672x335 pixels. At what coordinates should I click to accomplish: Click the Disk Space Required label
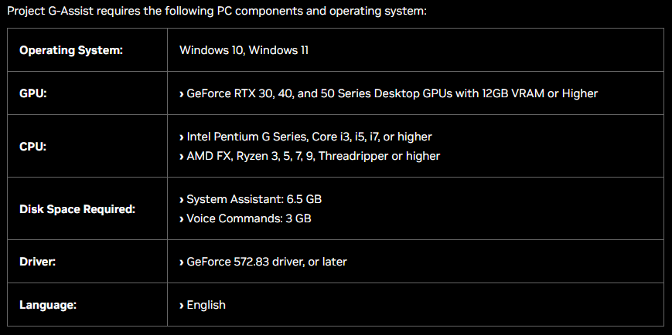77,210
